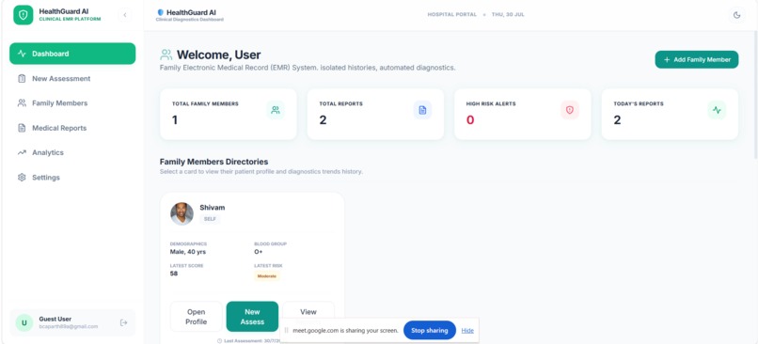This screenshot has height=344, width=758.
Task: Click the Dashboard pulse icon
Action: pyautogui.click(x=22, y=54)
